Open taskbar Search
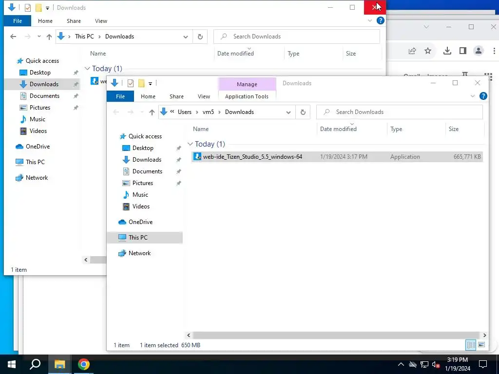Screen dimensions: 499x374 pos(35,364)
